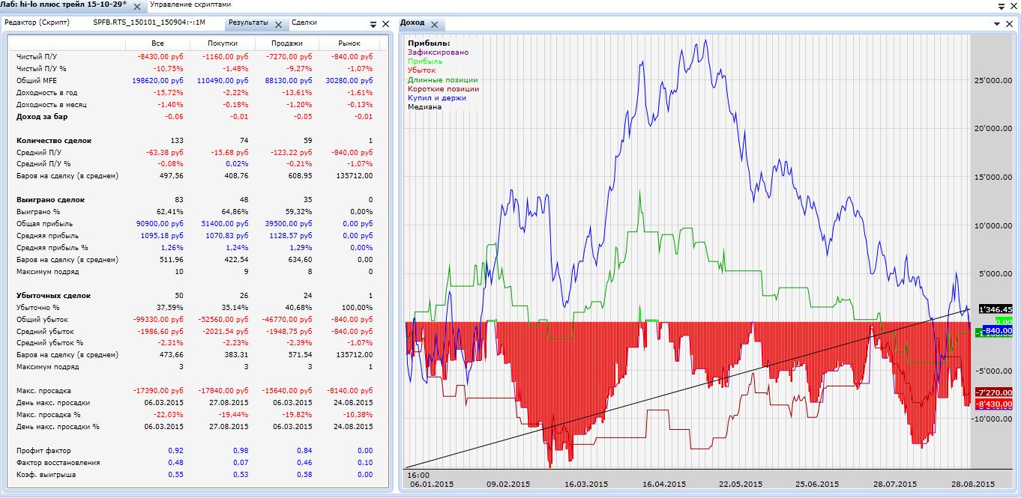Close the Результаты tab
Viewport: 1021px width, 498px height.
coord(279,24)
